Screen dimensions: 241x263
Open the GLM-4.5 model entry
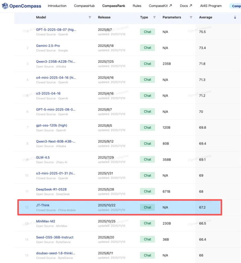[43, 157]
